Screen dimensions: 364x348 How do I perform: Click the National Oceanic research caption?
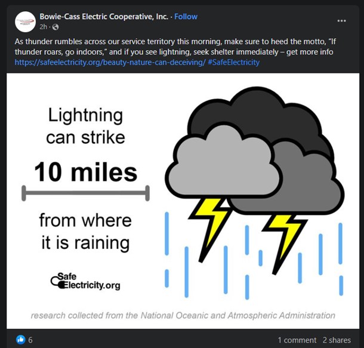183,315
